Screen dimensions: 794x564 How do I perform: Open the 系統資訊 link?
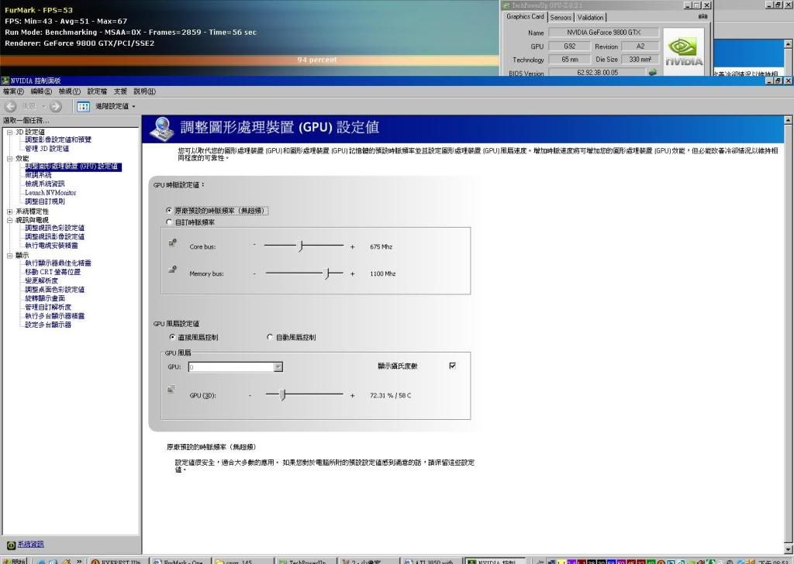pyautogui.click(x=31, y=545)
